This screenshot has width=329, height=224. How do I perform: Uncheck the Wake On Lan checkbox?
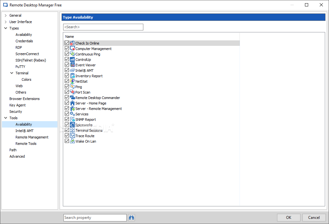point(67,141)
